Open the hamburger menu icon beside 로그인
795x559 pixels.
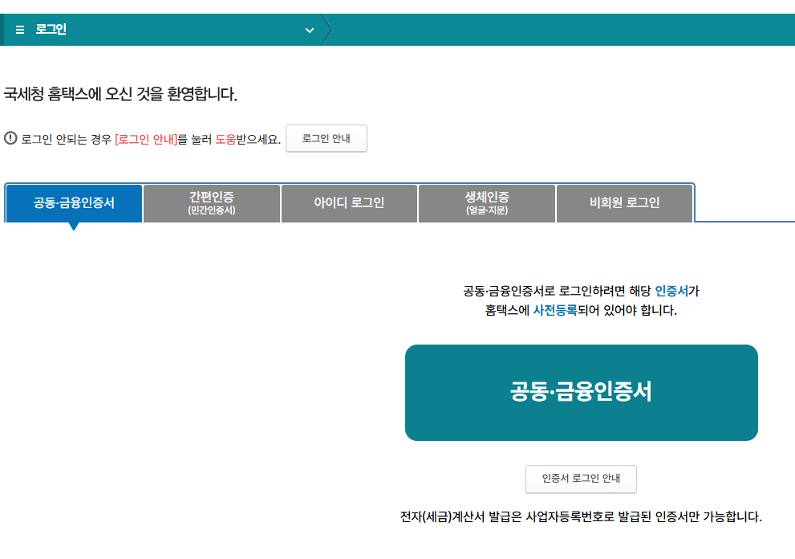[x=20, y=30]
